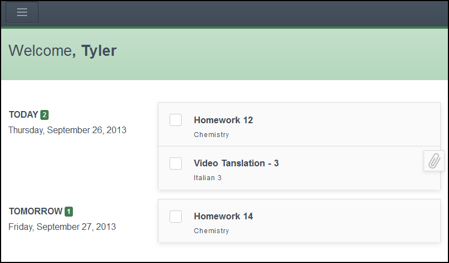Click the Italian 3 course label
The width and height of the screenshot is (449, 263).
pos(208,178)
